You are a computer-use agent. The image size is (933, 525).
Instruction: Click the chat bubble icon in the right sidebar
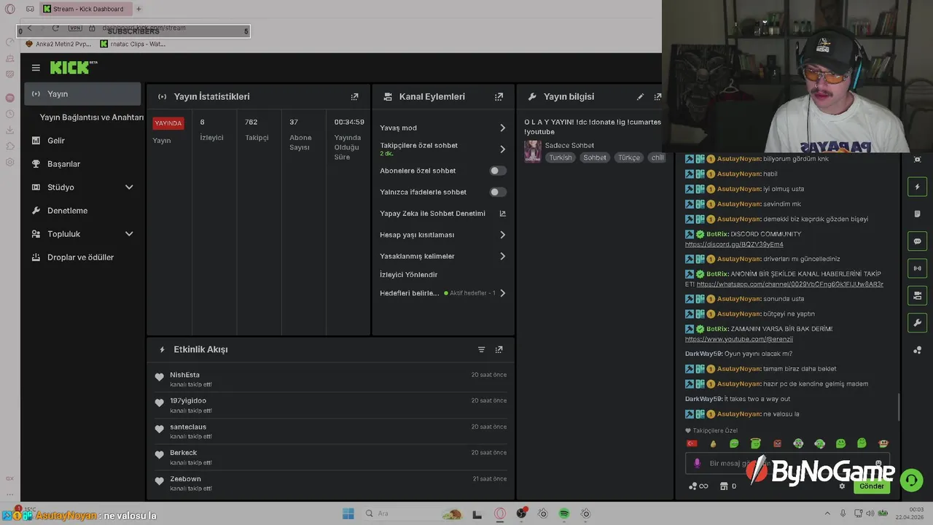(918, 241)
